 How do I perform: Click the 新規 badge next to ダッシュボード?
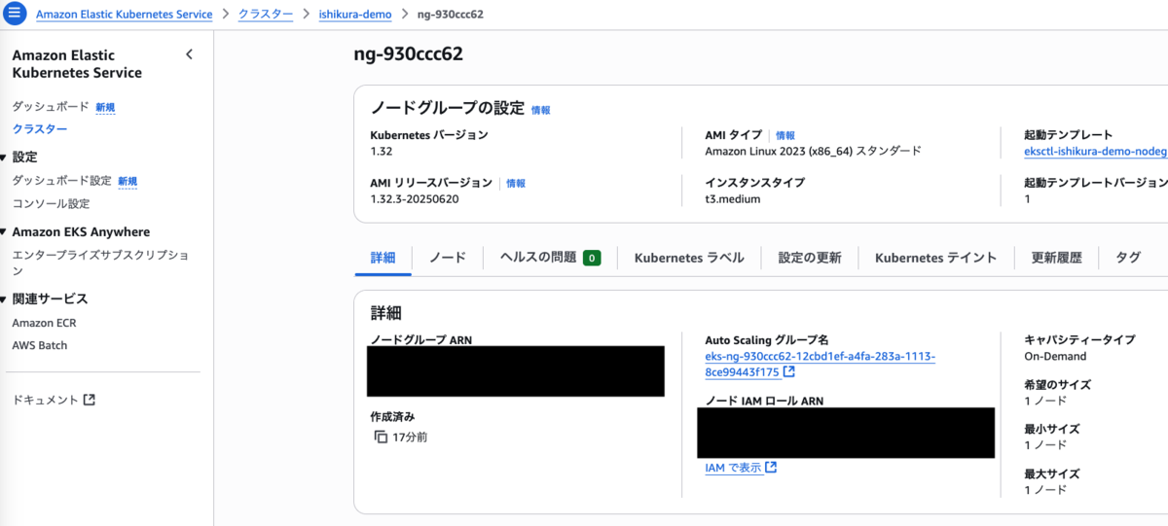click(x=105, y=107)
